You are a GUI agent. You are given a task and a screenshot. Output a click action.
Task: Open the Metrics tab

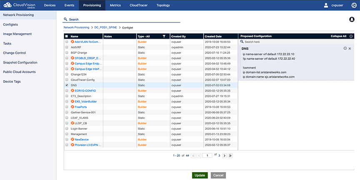pos(115,5)
